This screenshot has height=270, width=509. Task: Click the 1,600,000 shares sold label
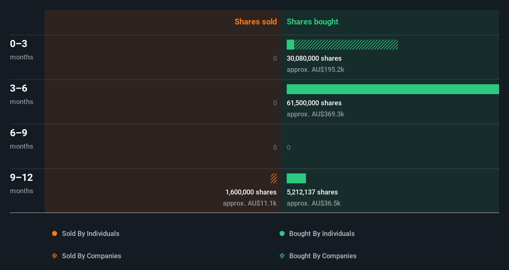(251, 192)
